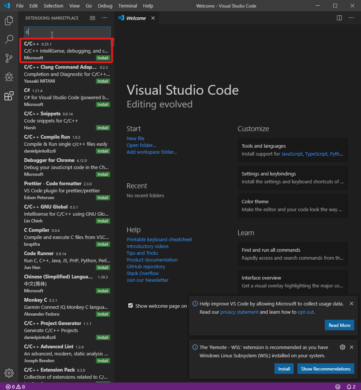Open the GitHub repository link
Screen dimensions: 361x390
pos(146,266)
